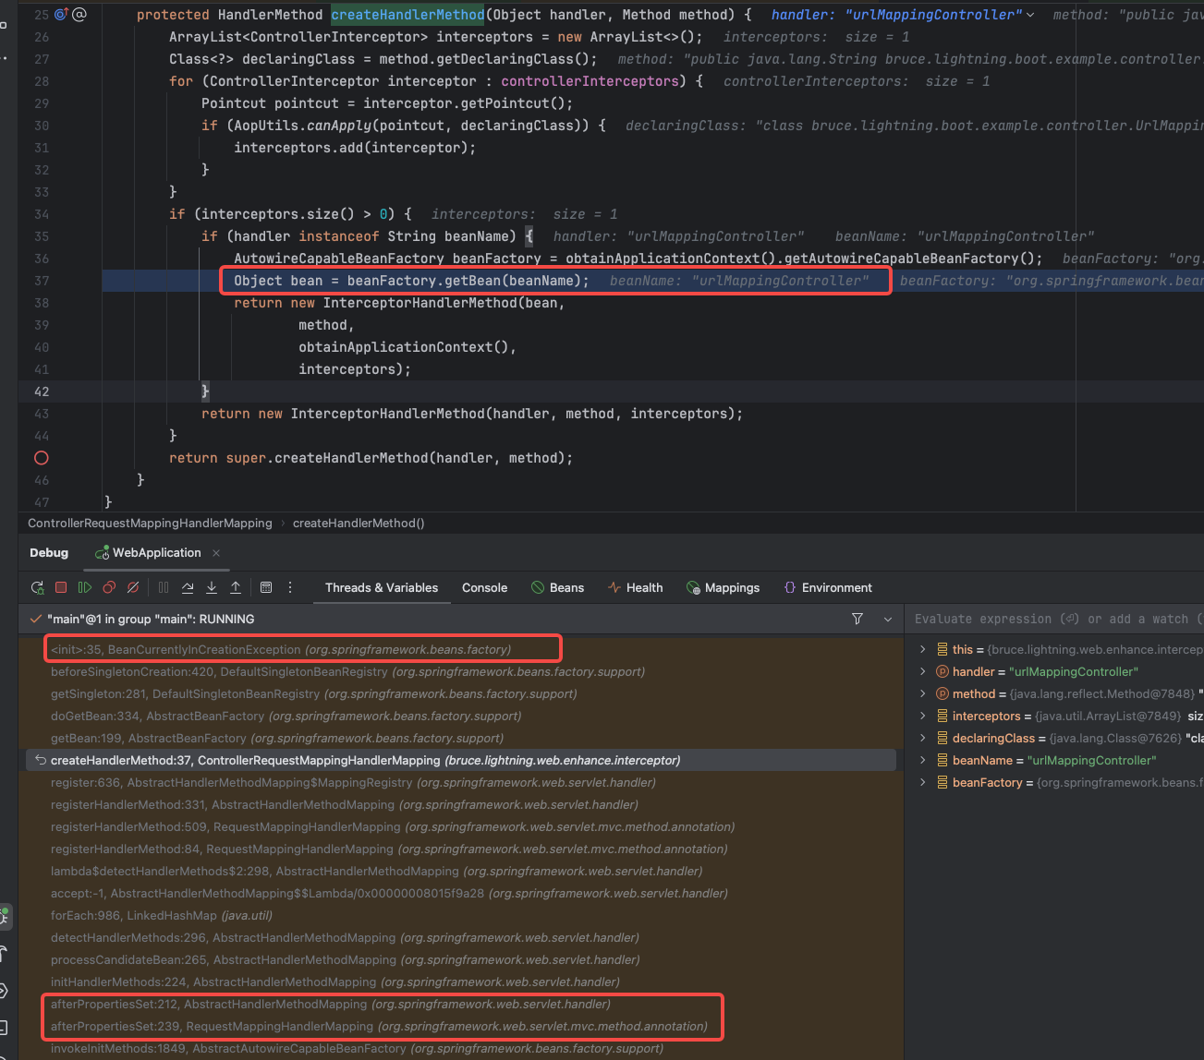Click ControllerRequestMappingHandlerMapping in breadcrumb

150,523
